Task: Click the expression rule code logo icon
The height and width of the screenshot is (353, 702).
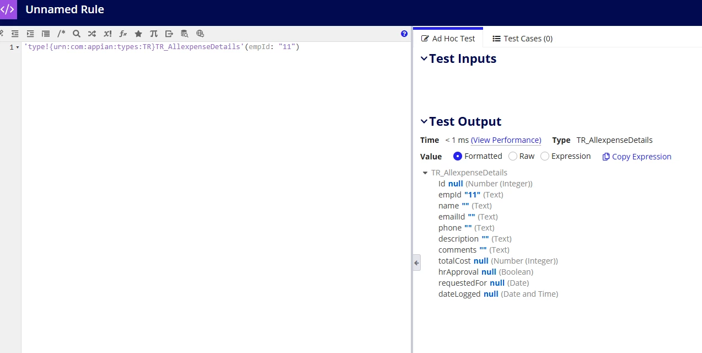Action: pyautogui.click(x=9, y=9)
